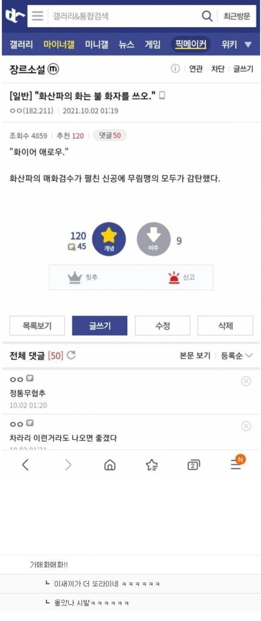Open the 등록순 sort dropdown

click(x=237, y=356)
